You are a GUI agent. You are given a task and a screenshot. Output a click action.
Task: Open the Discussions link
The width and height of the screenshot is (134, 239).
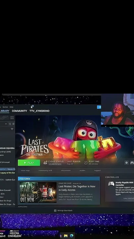(66, 171)
